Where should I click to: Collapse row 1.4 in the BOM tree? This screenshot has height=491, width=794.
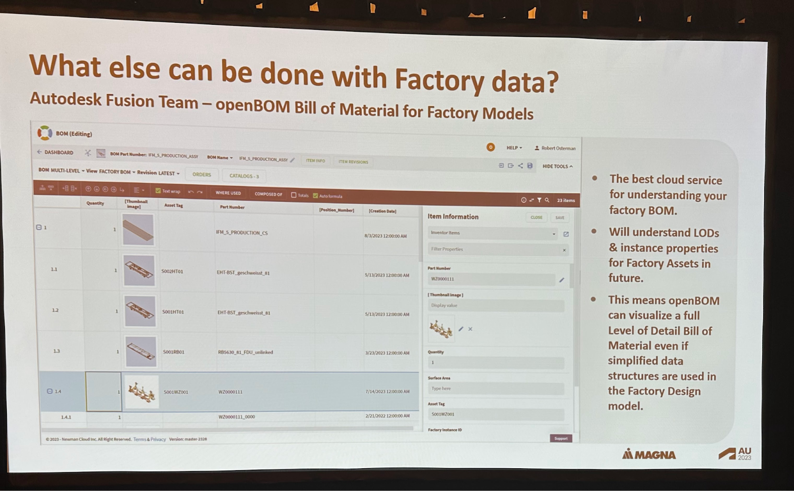pyautogui.click(x=50, y=391)
